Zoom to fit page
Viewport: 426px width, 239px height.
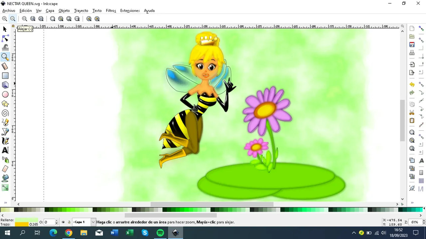click(69, 19)
